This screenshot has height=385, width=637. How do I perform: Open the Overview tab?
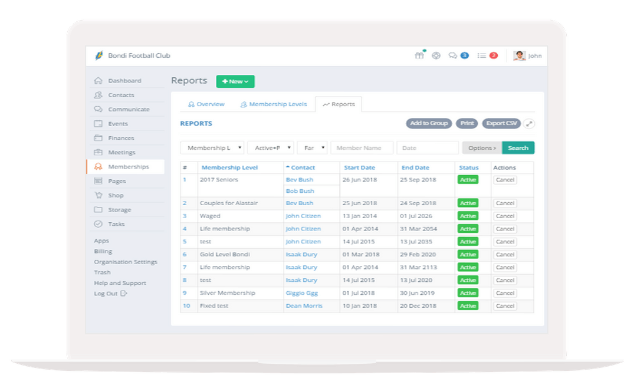(x=205, y=104)
